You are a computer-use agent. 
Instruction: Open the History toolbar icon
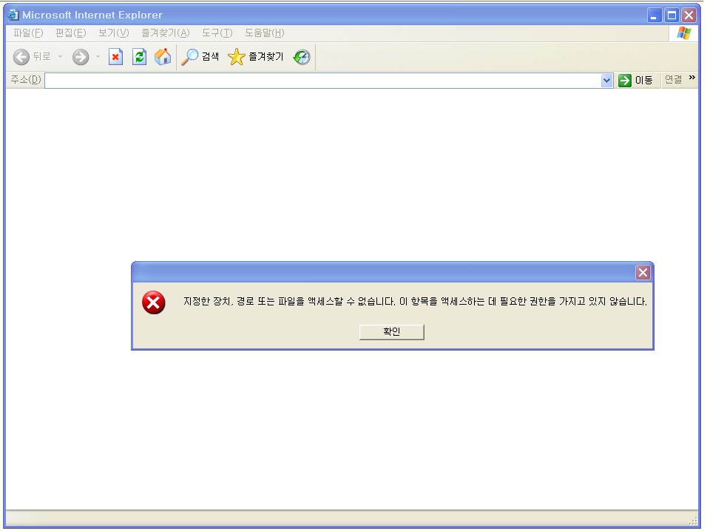(x=302, y=57)
